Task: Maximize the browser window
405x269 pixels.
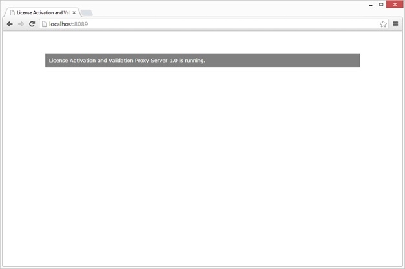Action: 380,4
